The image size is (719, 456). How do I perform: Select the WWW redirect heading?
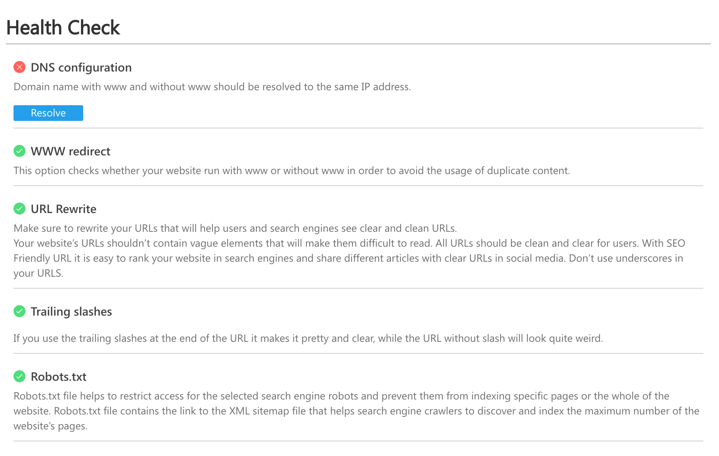click(70, 152)
